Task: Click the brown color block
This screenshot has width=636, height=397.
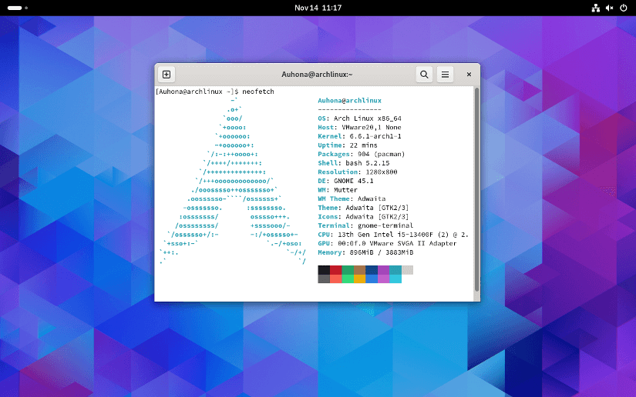Action: point(359,270)
